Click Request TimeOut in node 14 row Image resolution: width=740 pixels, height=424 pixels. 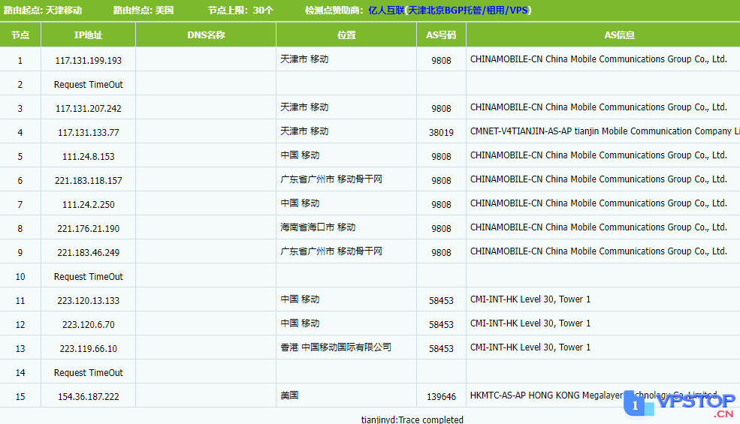(x=88, y=373)
